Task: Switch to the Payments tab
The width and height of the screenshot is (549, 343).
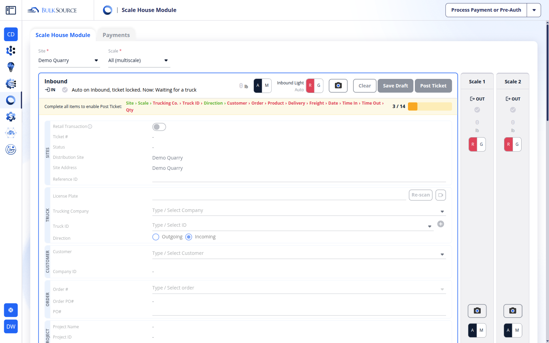Action: click(x=116, y=35)
